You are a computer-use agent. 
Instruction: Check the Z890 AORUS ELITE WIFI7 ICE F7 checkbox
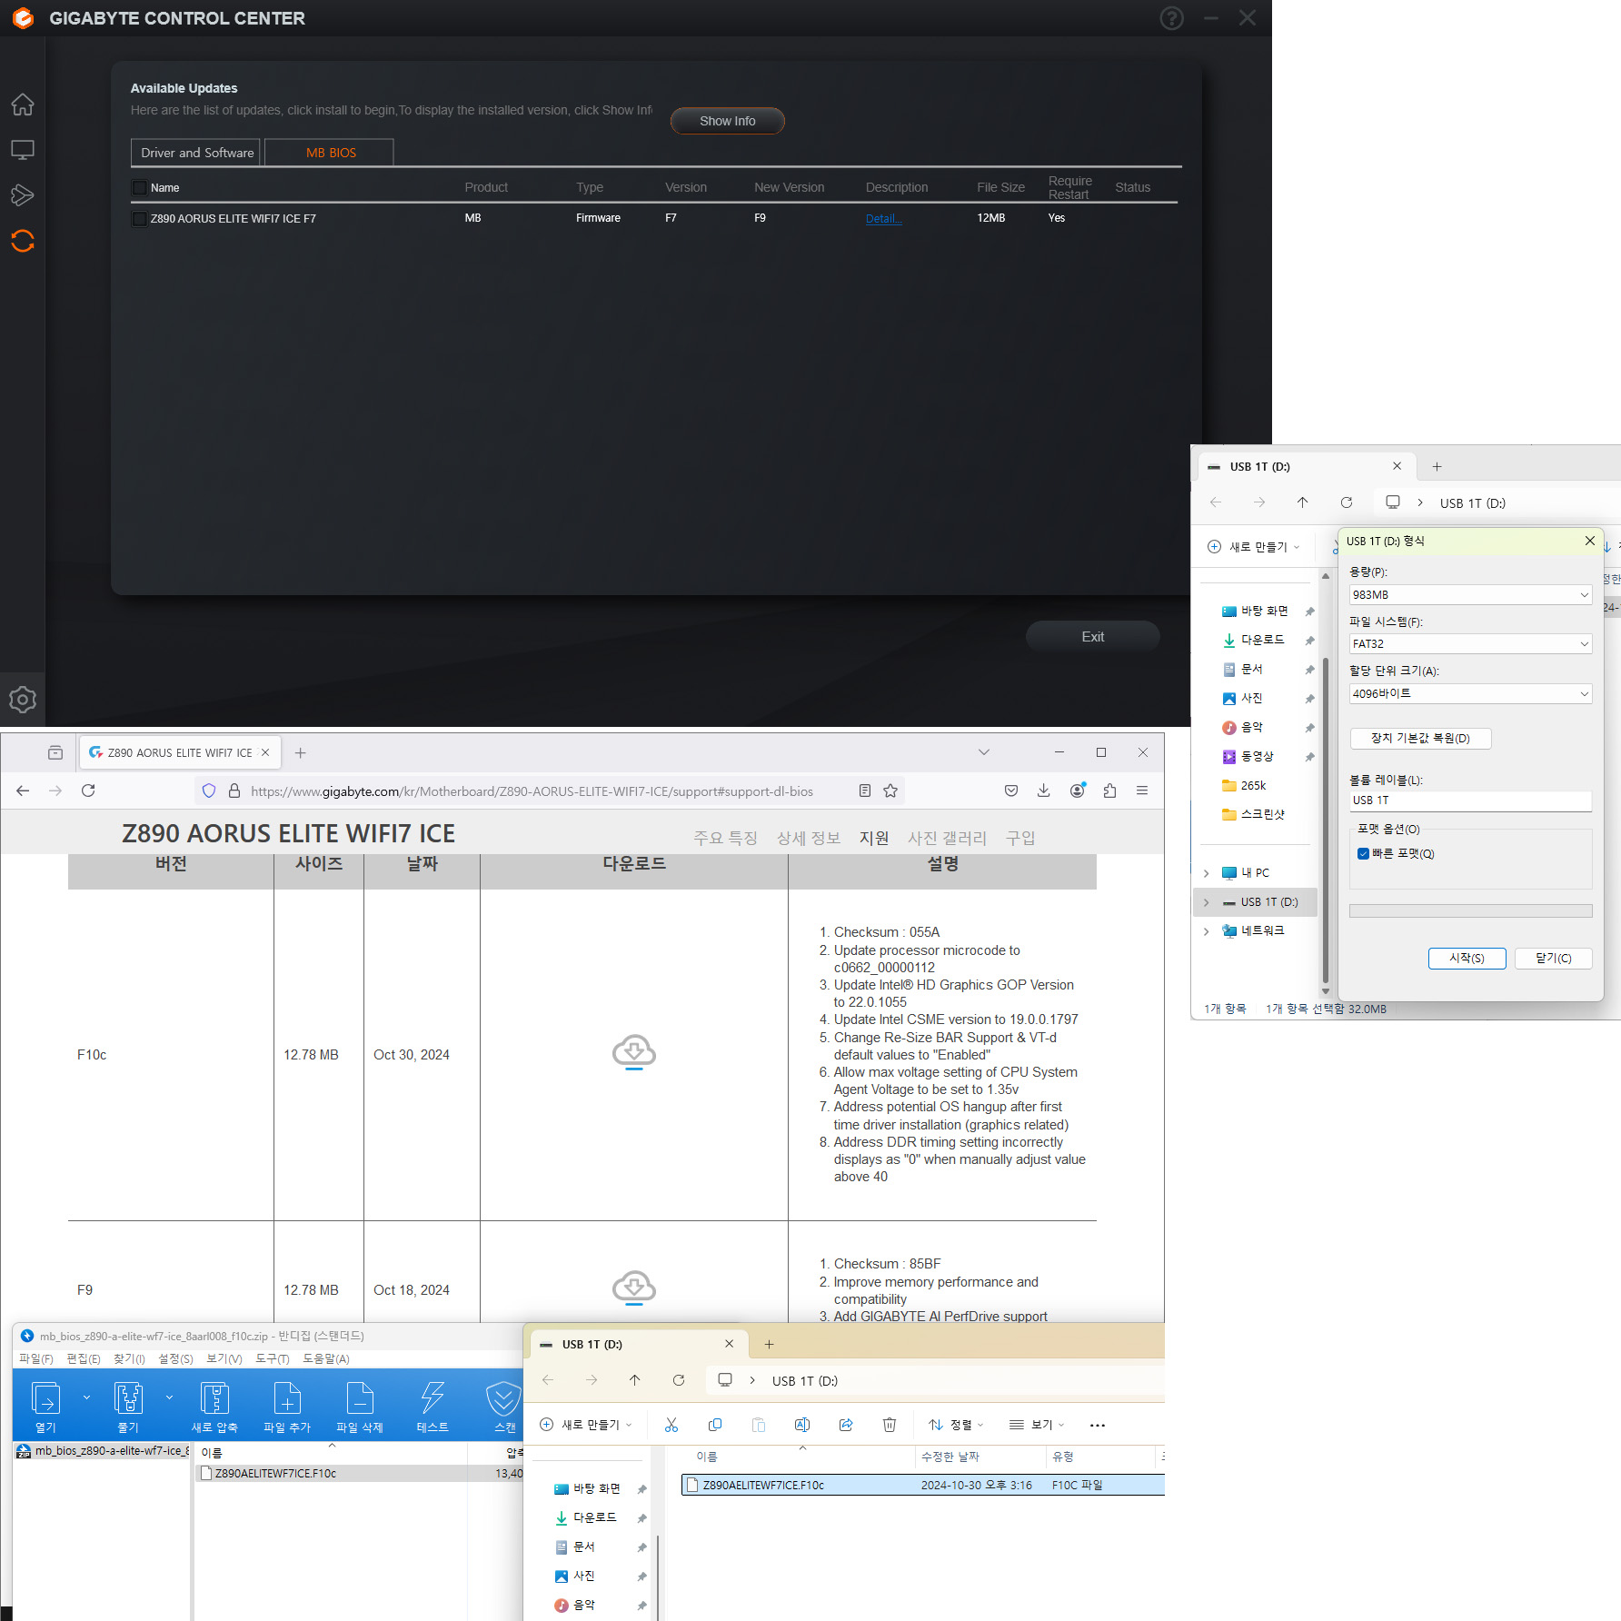coord(139,219)
